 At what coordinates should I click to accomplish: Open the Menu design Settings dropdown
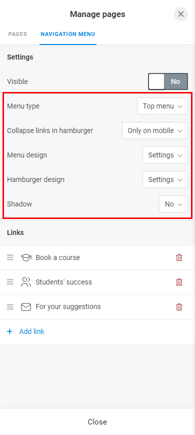[x=165, y=155]
